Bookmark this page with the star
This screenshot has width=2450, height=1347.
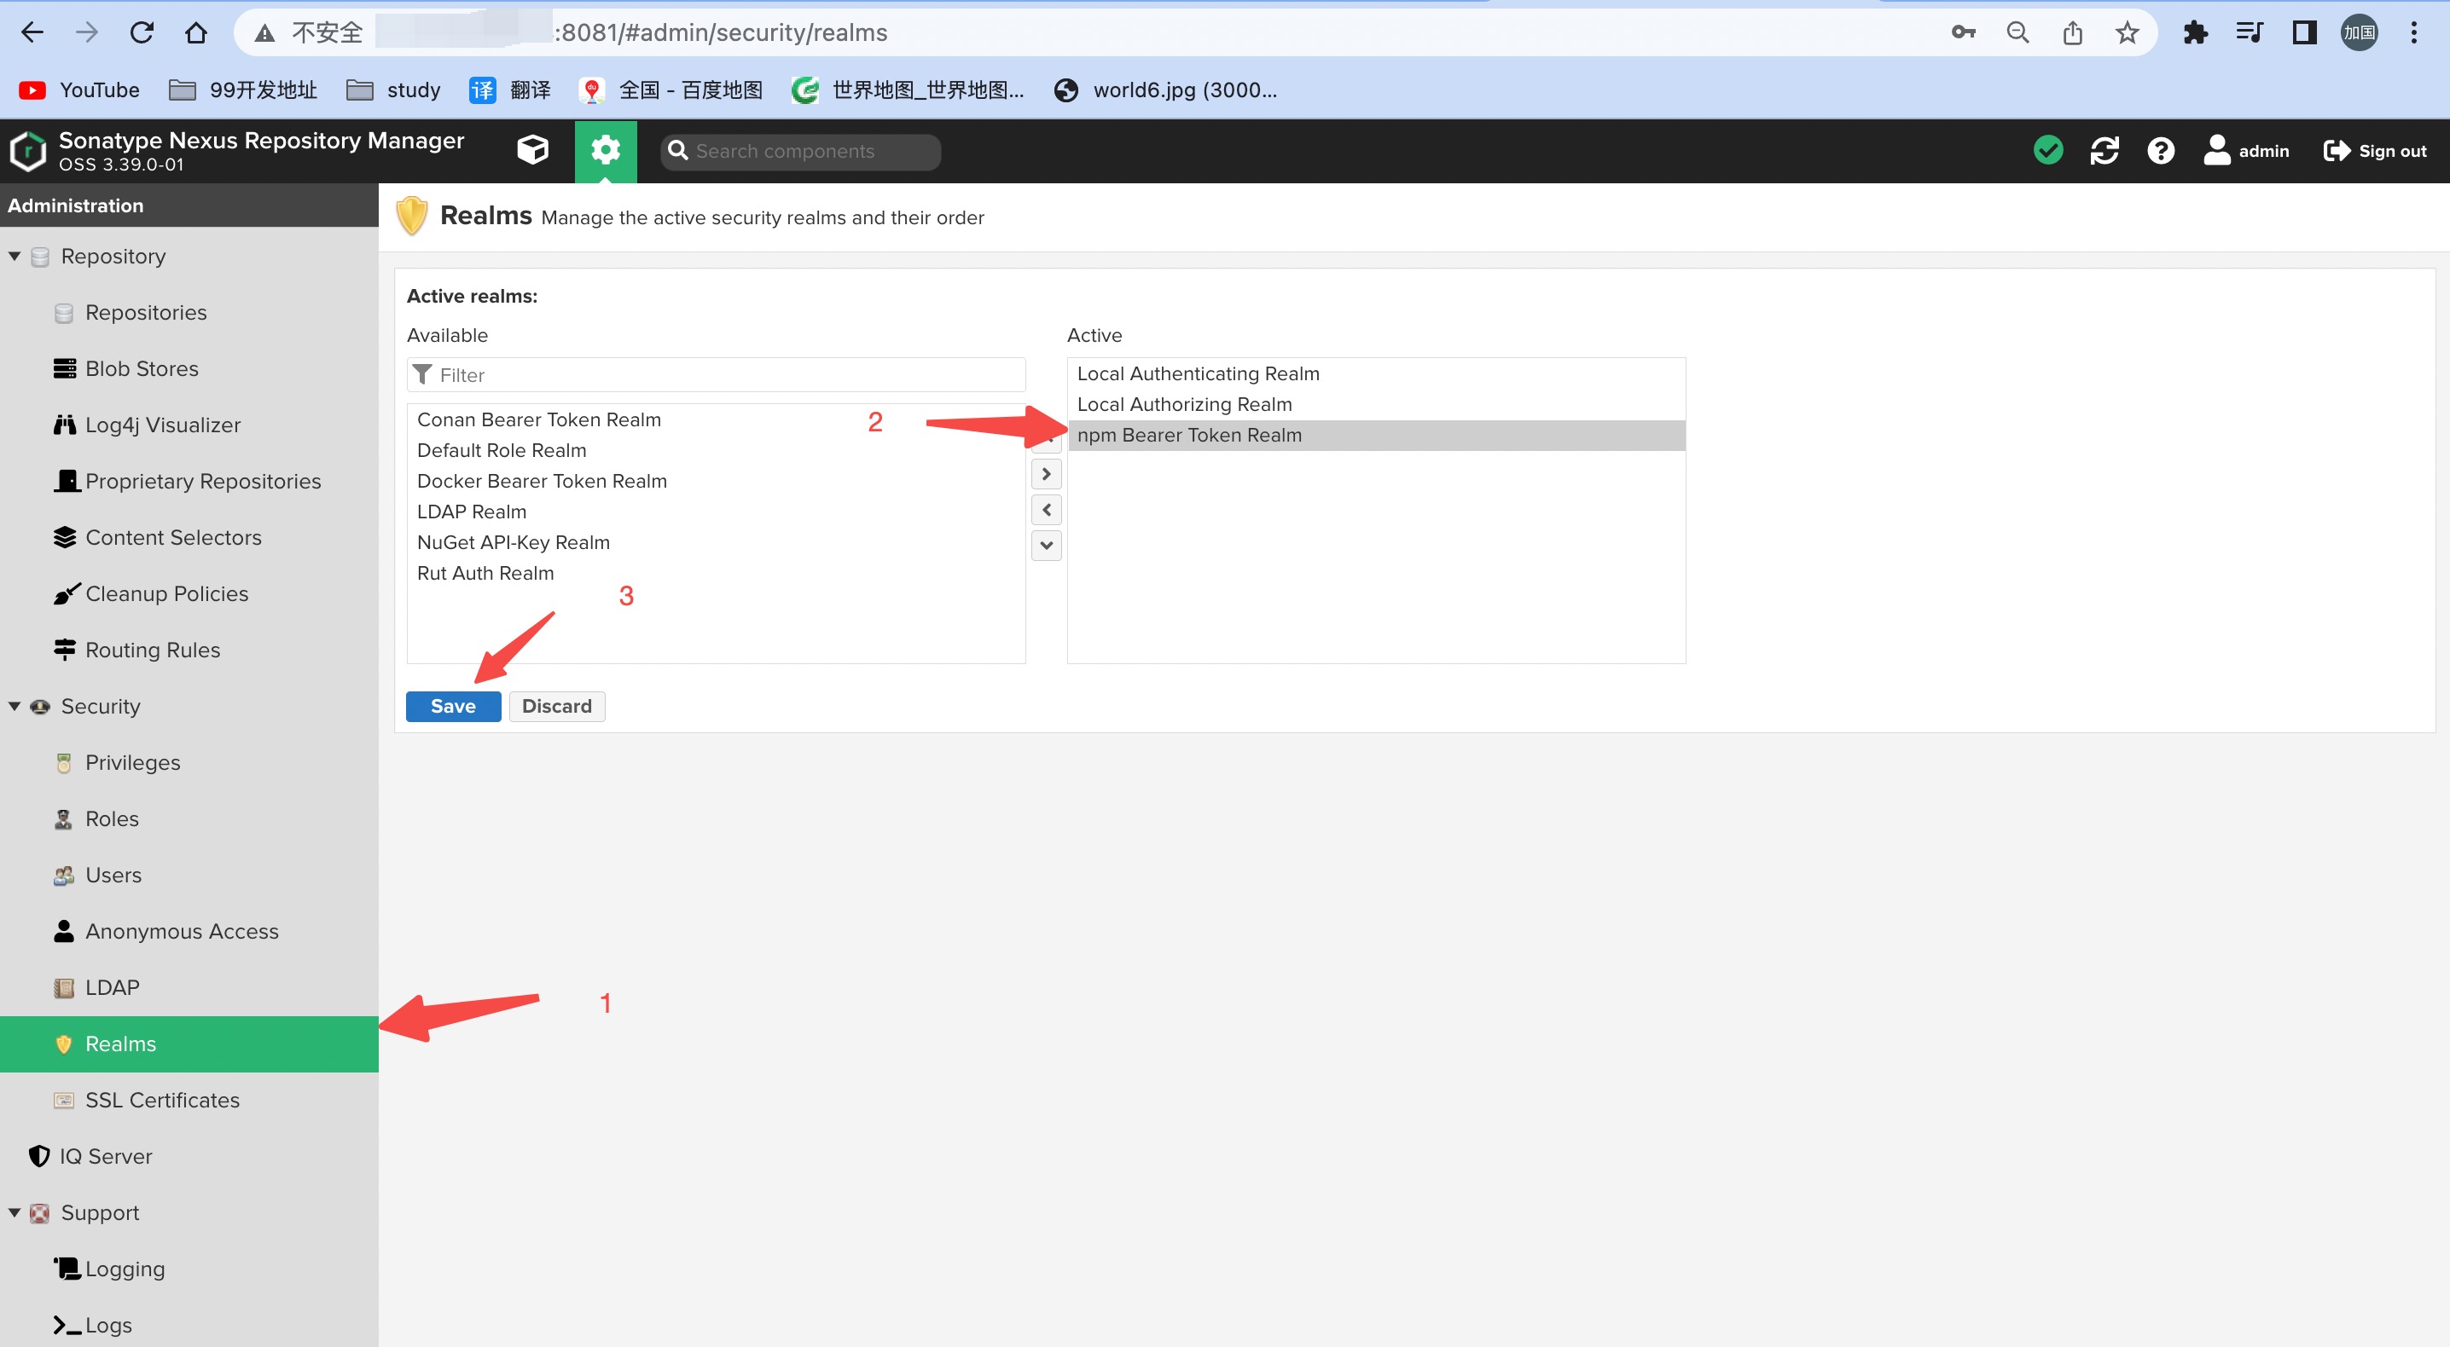[2127, 32]
